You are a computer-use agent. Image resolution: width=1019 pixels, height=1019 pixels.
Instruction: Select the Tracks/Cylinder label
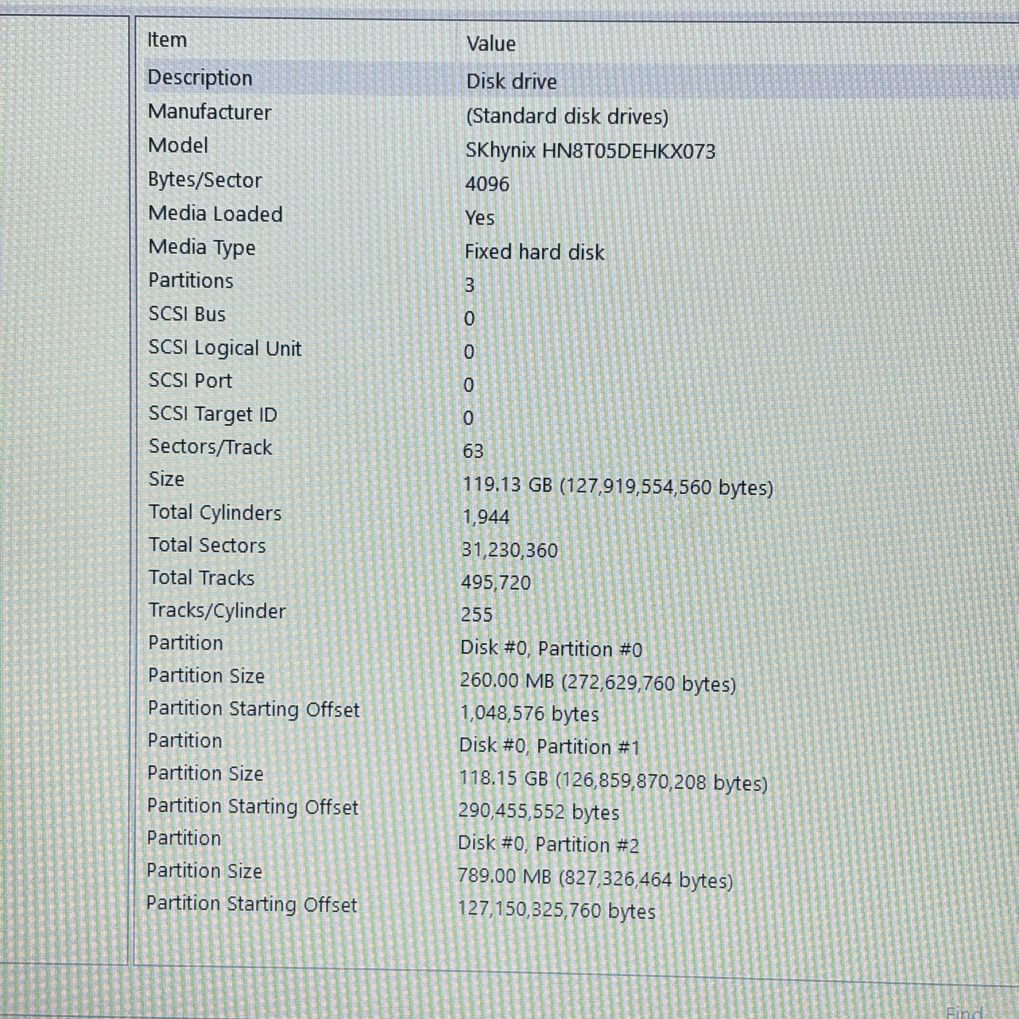click(x=217, y=611)
